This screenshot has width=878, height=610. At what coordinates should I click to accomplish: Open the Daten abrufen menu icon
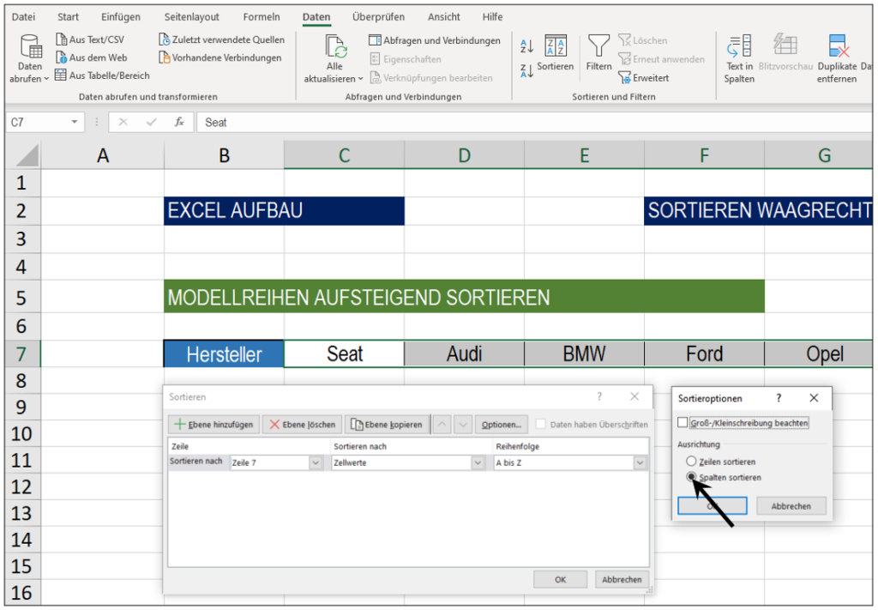[30, 47]
